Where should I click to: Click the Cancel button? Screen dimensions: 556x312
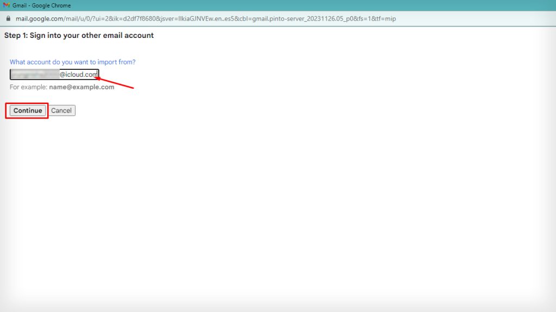point(61,110)
